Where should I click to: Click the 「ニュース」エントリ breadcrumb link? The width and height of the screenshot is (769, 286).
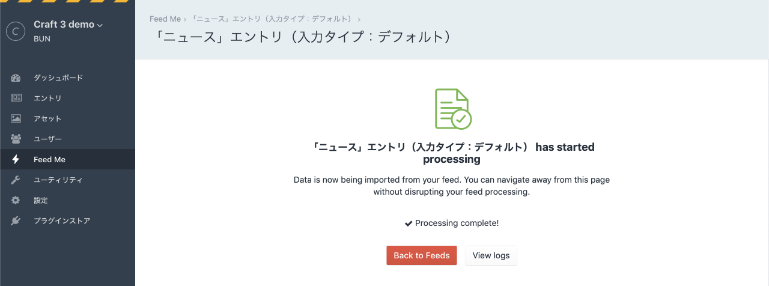(272, 19)
